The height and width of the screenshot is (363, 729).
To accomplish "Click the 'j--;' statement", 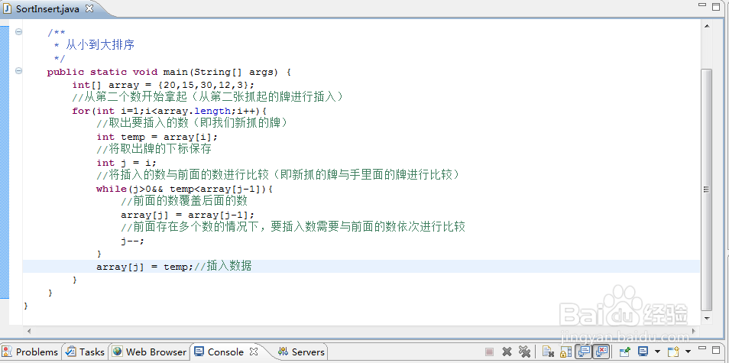I will (x=132, y=241).
